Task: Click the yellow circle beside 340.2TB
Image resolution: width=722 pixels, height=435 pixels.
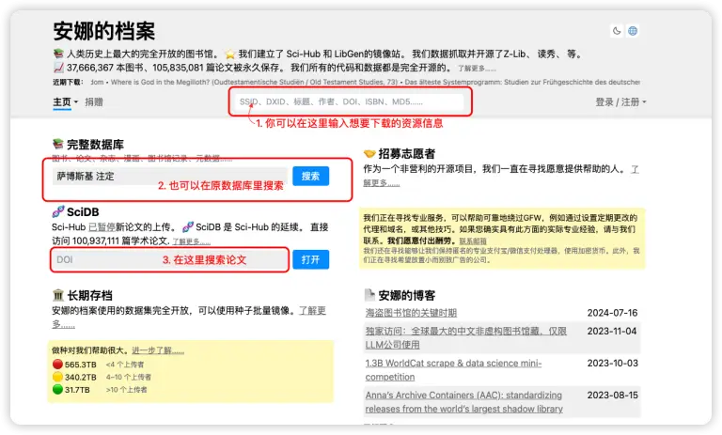Action: tap(57, 377)
